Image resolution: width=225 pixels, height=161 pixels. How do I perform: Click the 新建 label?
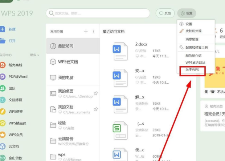pos(12,29)
